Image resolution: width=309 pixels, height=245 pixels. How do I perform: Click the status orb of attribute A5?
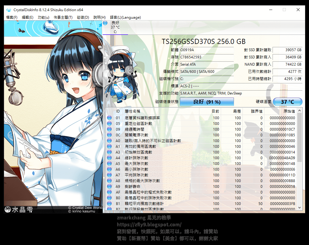(x=109, y=163)
